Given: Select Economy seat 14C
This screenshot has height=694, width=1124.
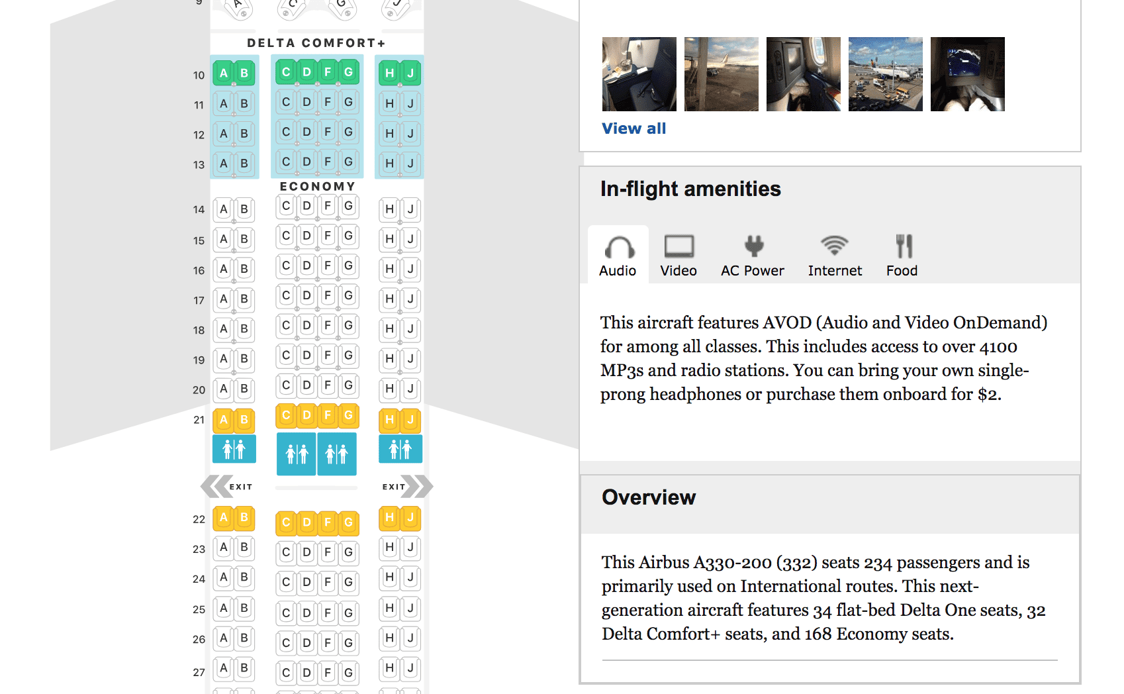Looking at the screenshot, I should click(x=285, y=206).
